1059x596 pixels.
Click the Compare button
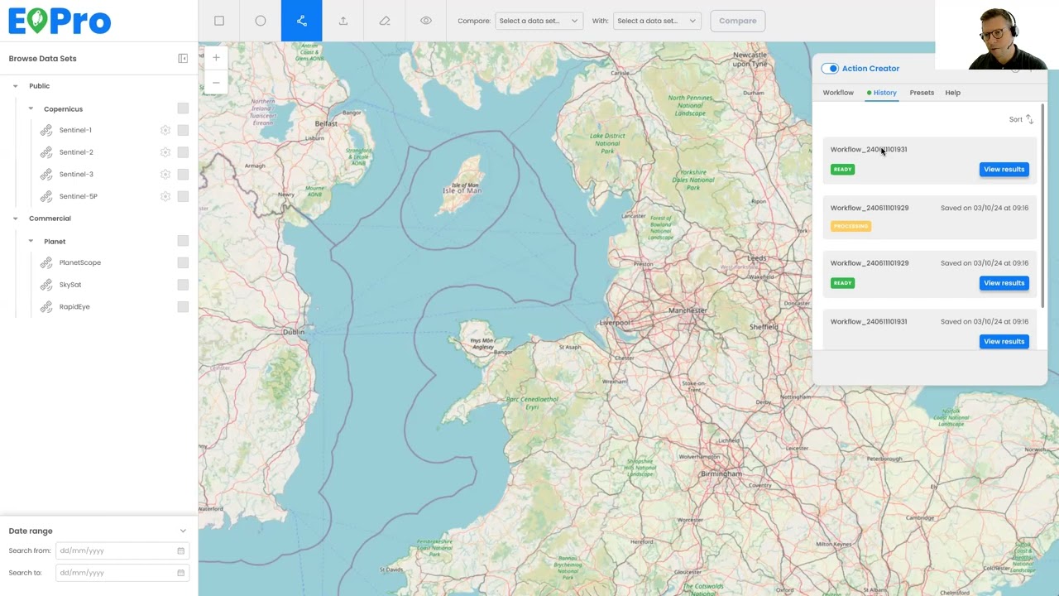(x=737, y=21)
